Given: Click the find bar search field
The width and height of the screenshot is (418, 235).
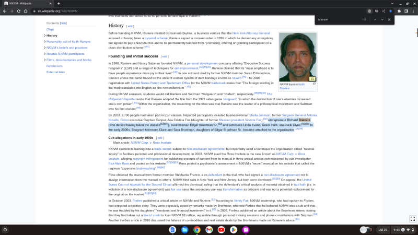Looking at the screenshot, I should pos(339,19).
